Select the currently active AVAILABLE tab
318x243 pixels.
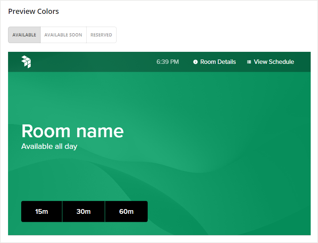point(24,35)
